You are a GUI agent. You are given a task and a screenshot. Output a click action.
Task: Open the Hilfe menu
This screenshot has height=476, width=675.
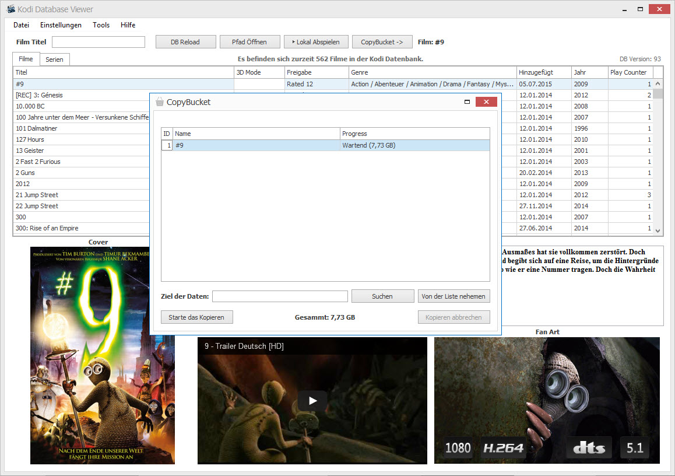pyautogui.click(x=128, y=25)
